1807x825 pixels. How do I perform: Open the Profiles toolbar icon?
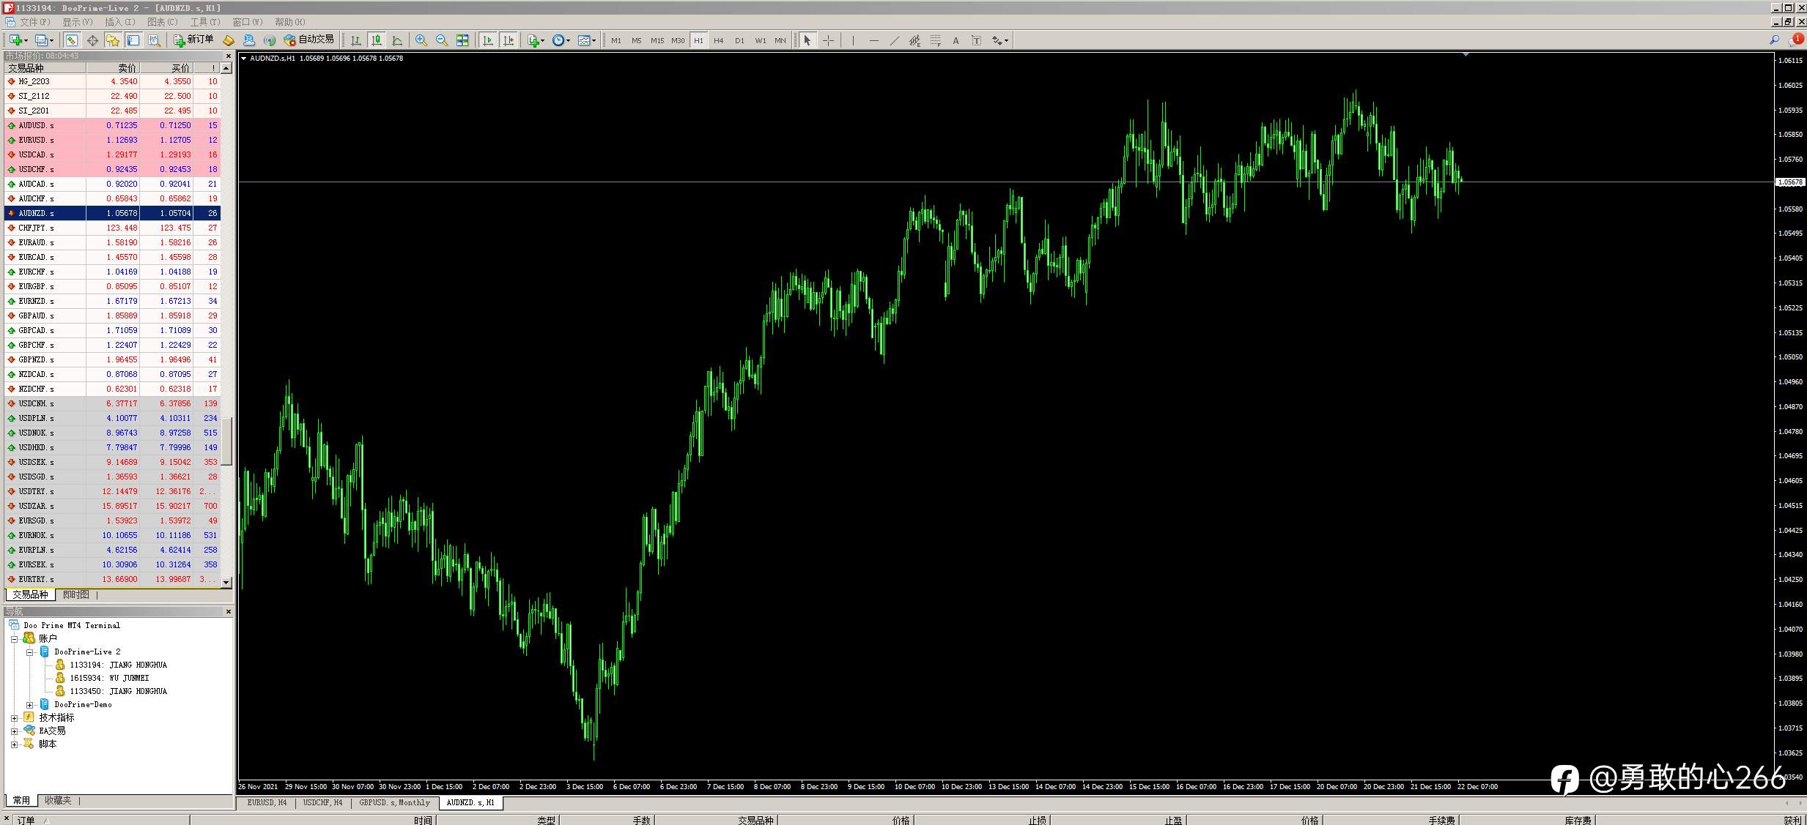click(x=44, y=40)
